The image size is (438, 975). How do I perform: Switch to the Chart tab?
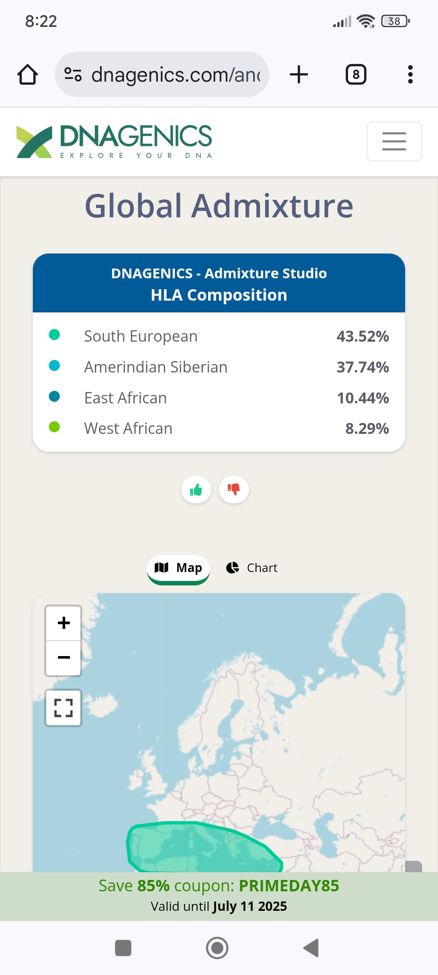(x=252, y=568)
